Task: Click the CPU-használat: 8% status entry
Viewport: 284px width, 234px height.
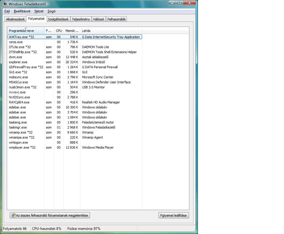Action: (47, 229)
